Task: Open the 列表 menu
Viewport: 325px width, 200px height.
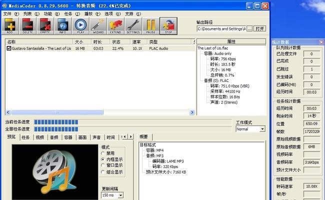Action: pyautogui.click(x=31, y=14)
